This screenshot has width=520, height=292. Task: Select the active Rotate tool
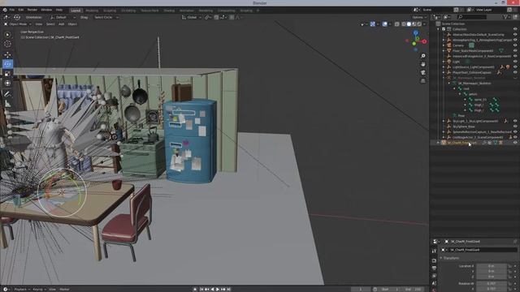click(x=7, y=64)
